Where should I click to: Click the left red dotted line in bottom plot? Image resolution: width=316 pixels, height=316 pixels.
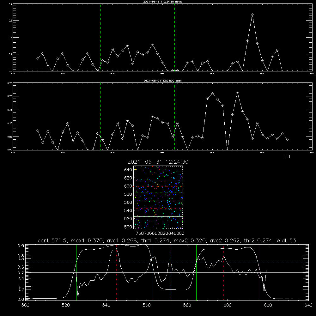click(117, 272)
